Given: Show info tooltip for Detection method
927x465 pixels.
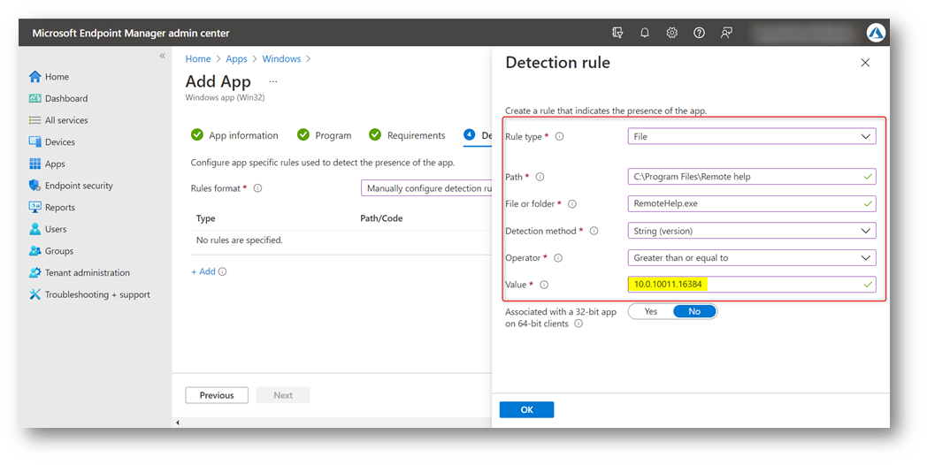Looking at the screenshot, I should pyautogui.click(x=594, y=231).
